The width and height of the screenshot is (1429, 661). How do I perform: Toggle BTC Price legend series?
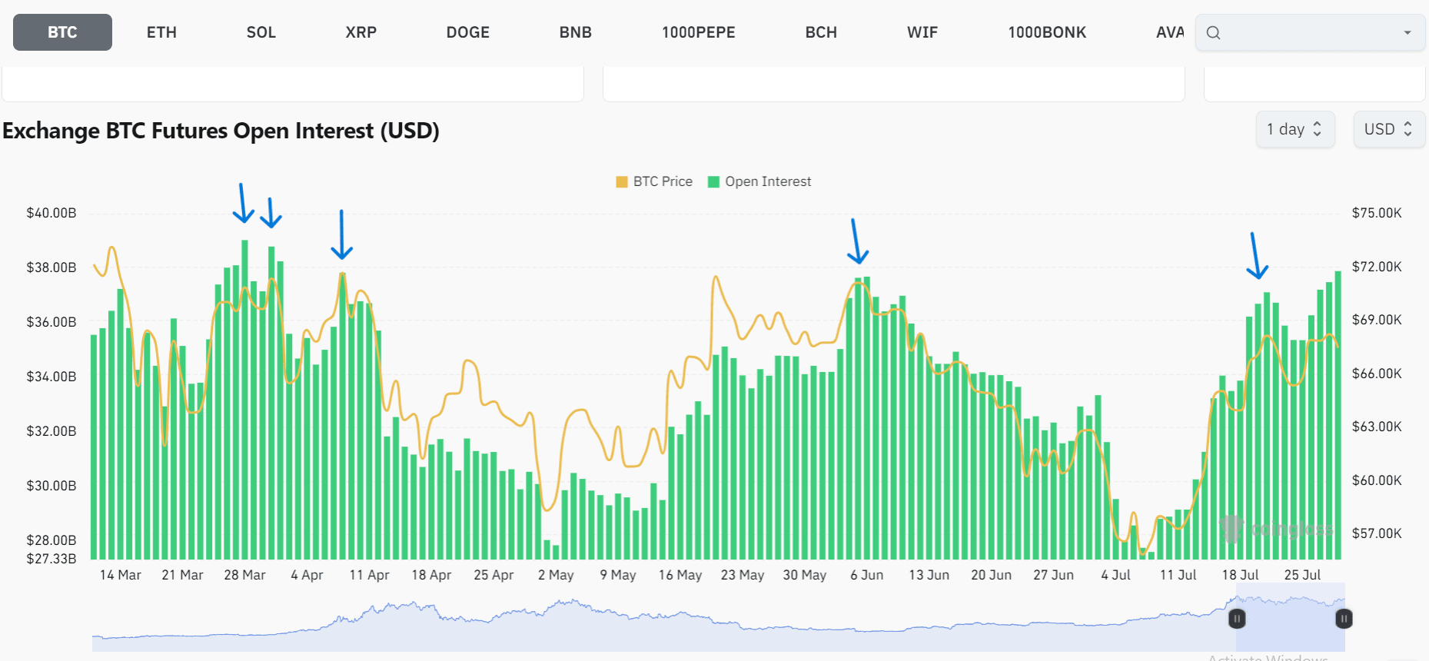[662, 181]
